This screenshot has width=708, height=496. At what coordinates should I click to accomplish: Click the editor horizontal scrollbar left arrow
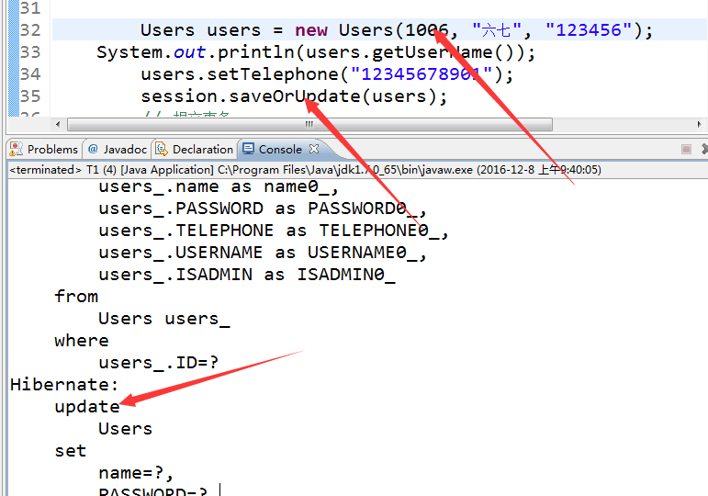coord(58,124)
